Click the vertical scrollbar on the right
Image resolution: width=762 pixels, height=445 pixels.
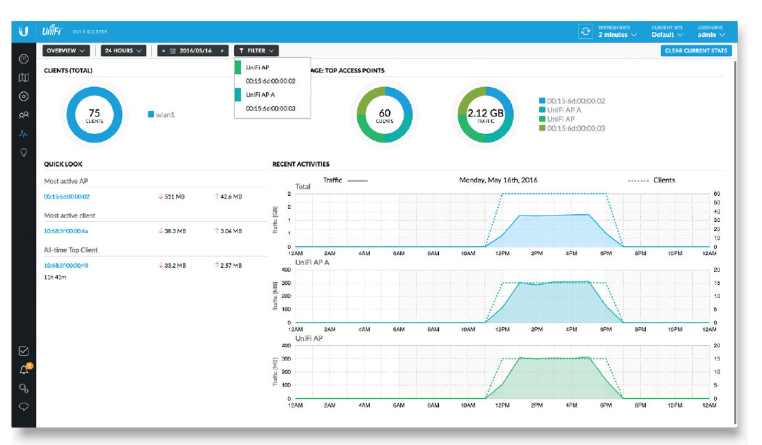click(x=735, y=242)
